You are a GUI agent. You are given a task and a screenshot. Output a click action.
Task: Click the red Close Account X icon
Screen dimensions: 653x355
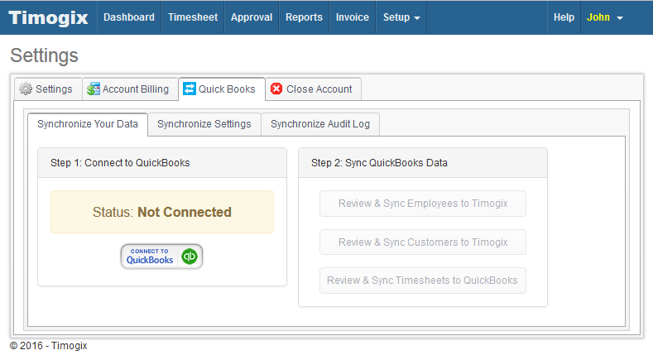pos(276,89)
